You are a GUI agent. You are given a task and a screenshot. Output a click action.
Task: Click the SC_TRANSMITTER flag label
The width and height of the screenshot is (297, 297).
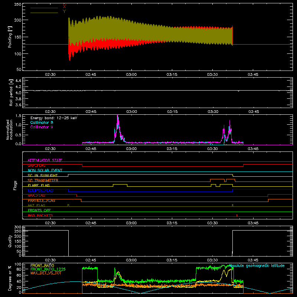43,180
